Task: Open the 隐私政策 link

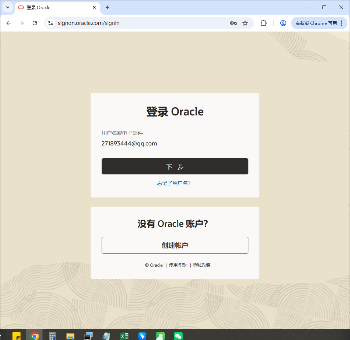Action: pos(201,265)
